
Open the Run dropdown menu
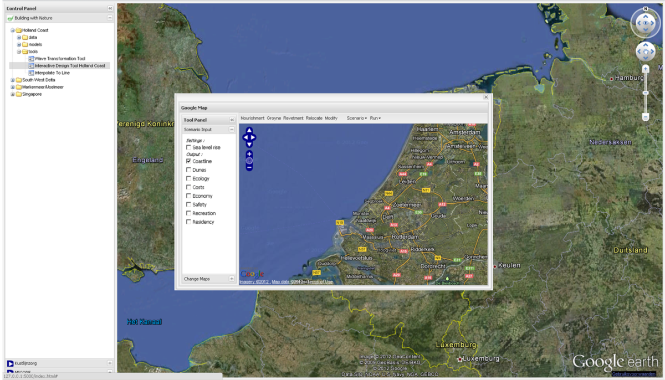375,118
